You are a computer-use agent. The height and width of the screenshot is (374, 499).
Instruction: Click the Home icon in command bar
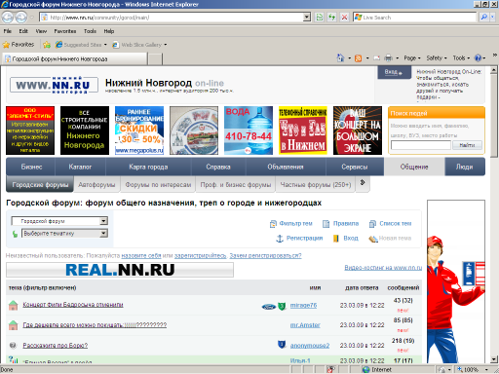pyautogui.click(x=340, y=58)
